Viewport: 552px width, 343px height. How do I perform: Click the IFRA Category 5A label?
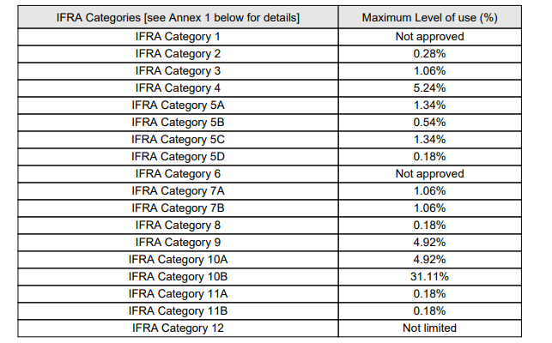point(178,105)
